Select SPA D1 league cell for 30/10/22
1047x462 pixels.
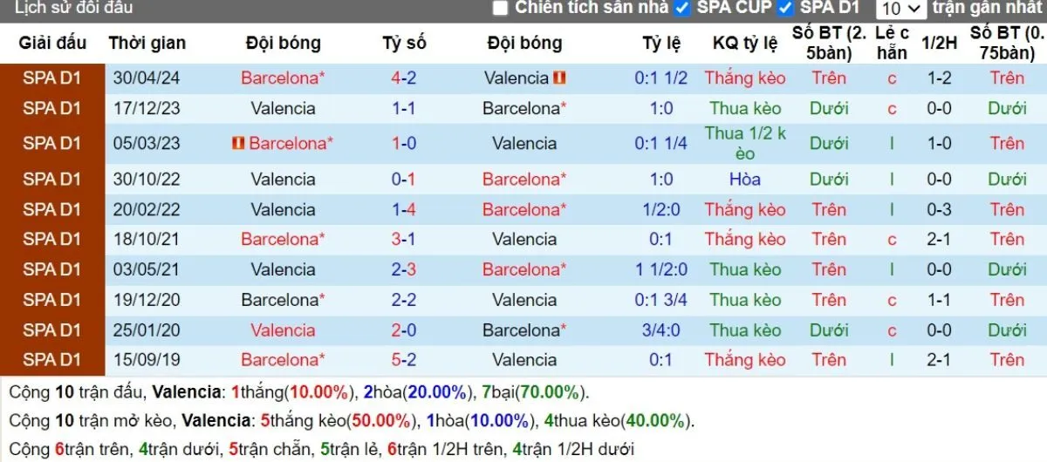52,179
